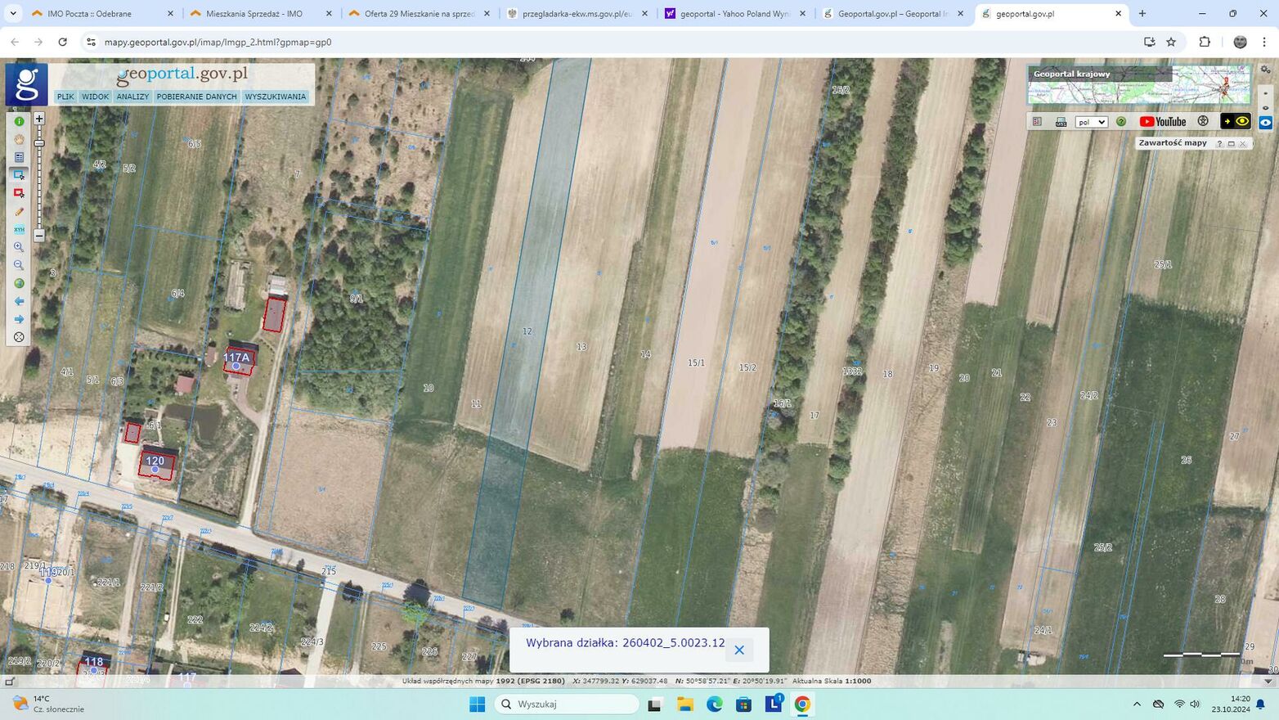Select the zoom-out magnifier tool
Screen dimensions: 1279x720
19,265
